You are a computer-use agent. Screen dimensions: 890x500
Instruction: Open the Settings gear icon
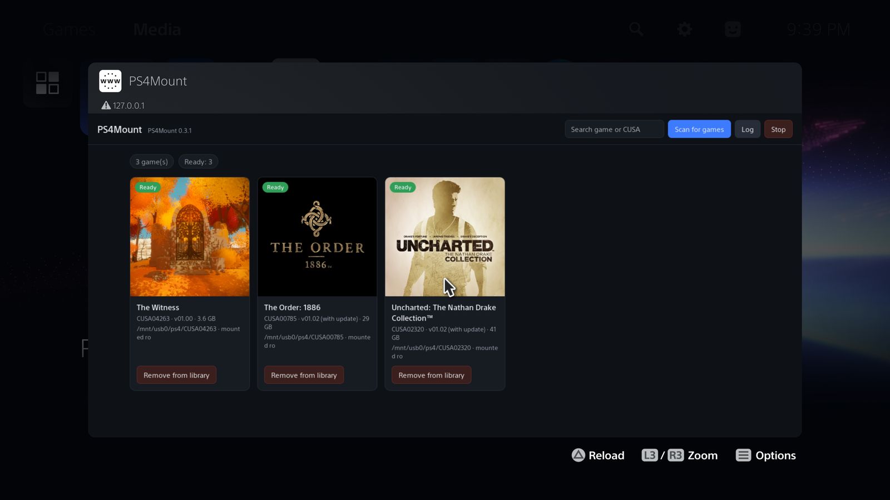pyautogui.click(x=685, y=29)
